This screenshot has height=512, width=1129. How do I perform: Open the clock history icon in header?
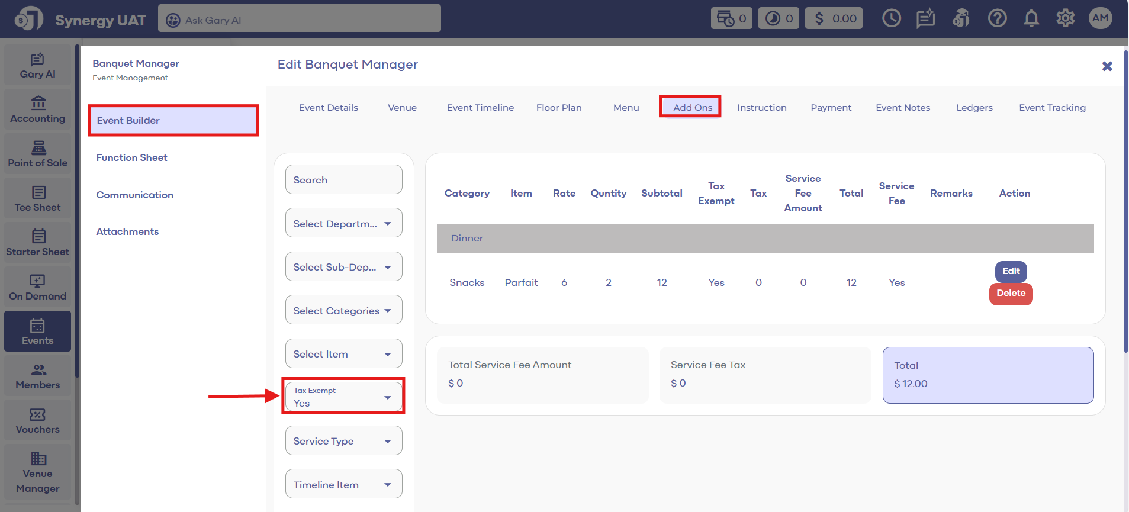[891, 19]
